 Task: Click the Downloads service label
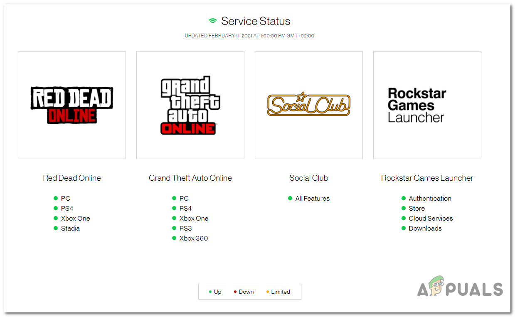click(x=426, y=229)
